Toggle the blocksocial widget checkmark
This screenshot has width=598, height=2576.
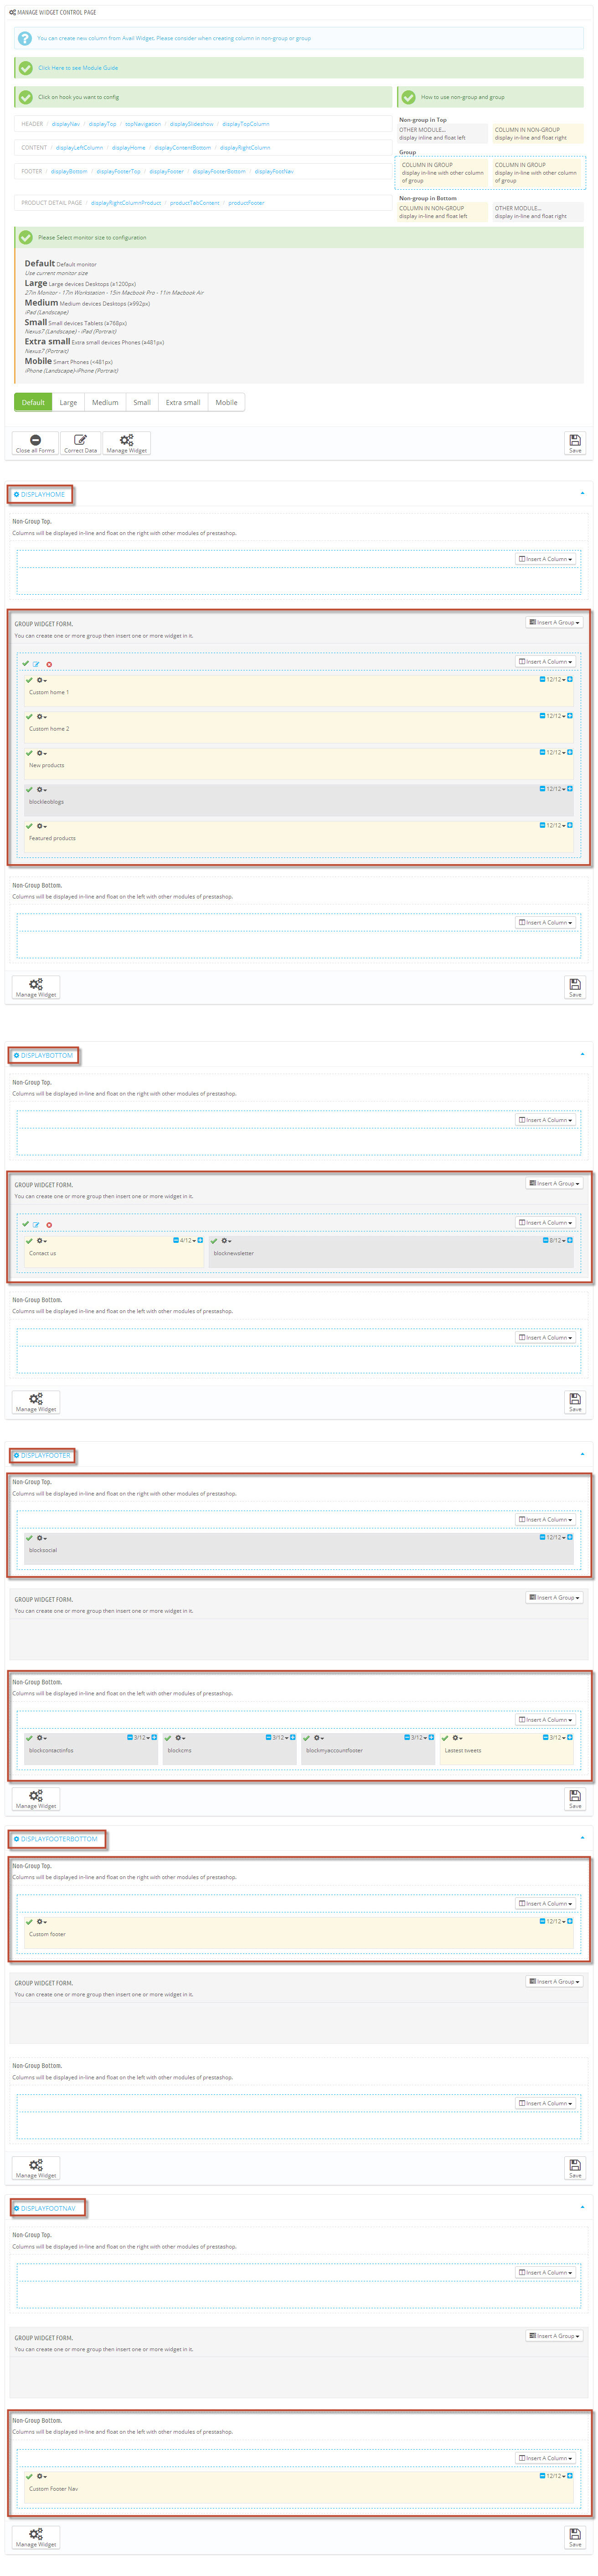(29, 1538)
